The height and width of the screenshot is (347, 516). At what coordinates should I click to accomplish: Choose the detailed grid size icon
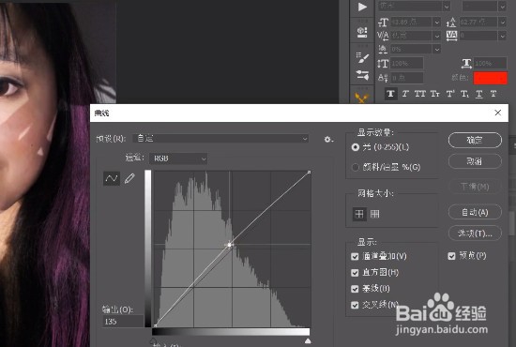(x=375, y=215)
